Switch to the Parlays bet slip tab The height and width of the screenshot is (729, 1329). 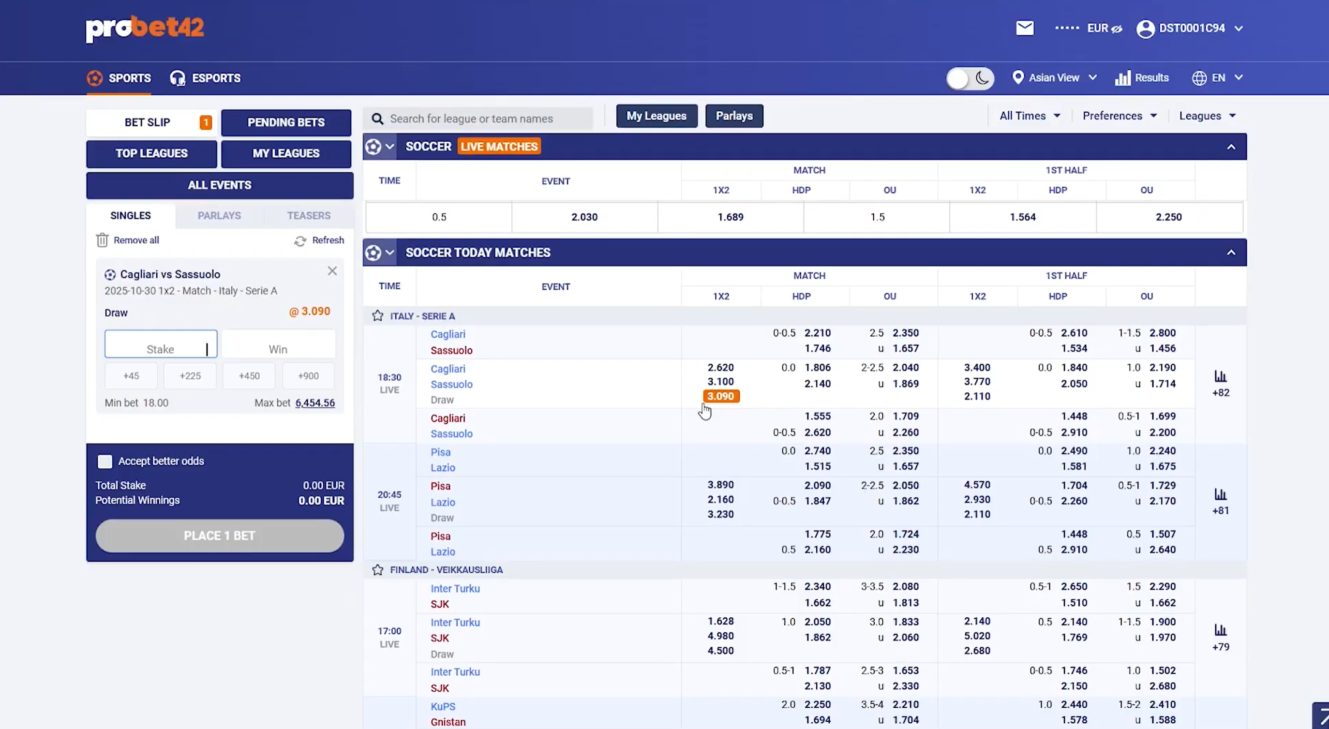[x=219, y=216]
